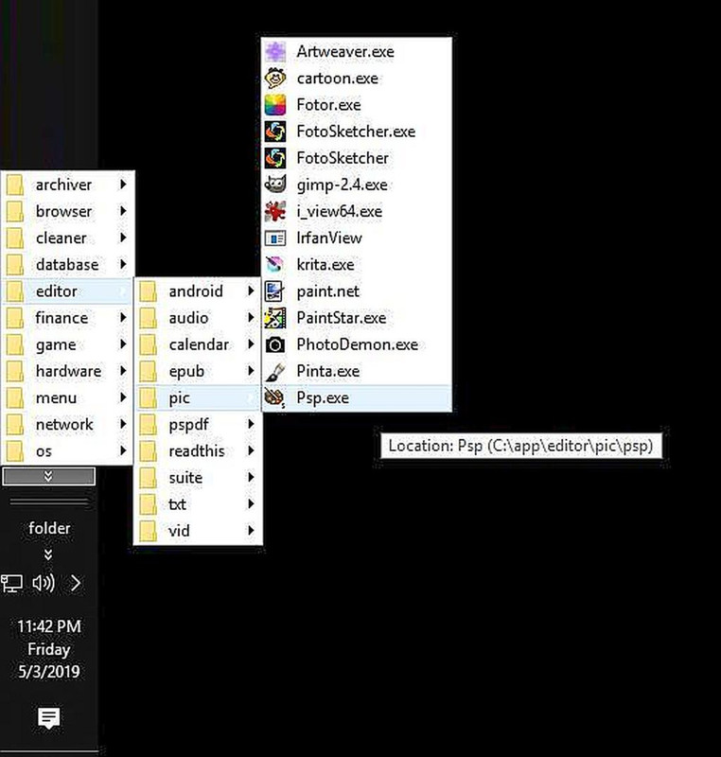Expand the readthis submenu arrow
This screenshot has width=721, height=757.
(251, 450)
